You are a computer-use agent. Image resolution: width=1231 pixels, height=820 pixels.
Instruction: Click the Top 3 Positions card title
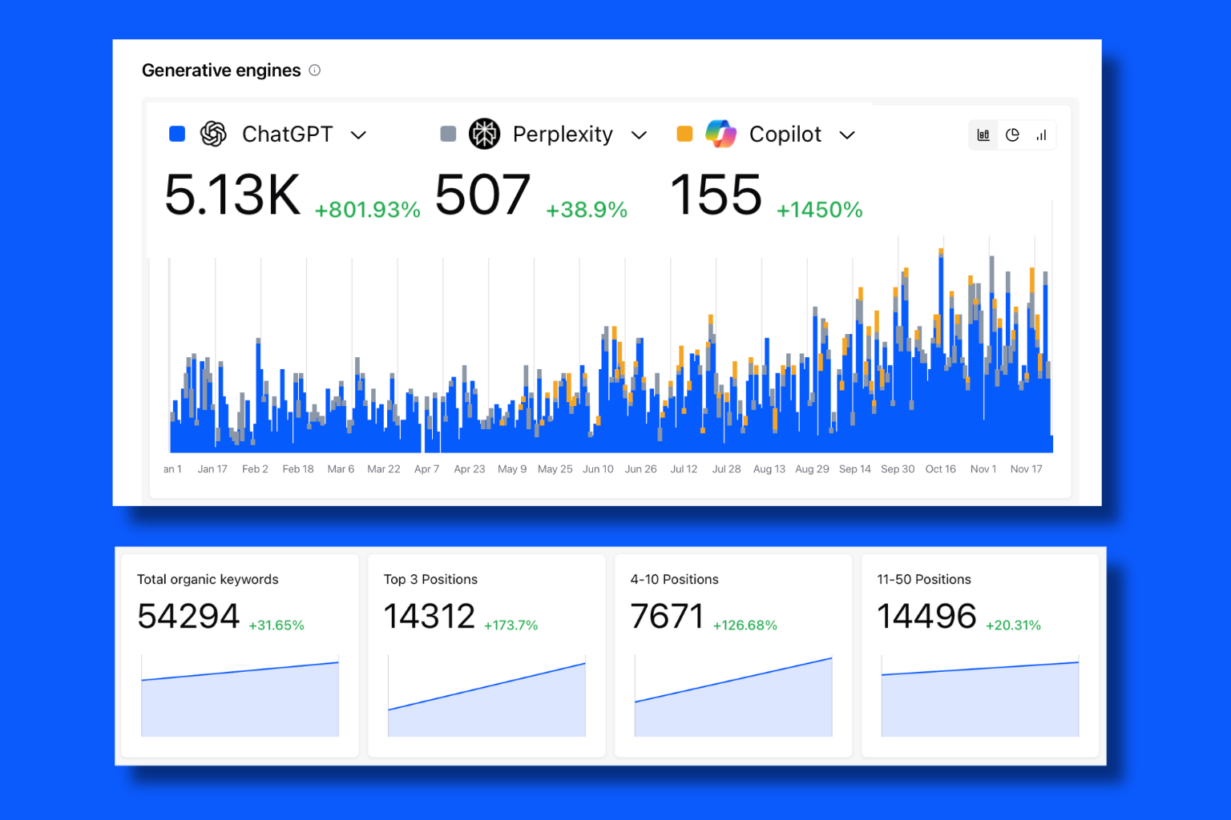coord(430,579)
